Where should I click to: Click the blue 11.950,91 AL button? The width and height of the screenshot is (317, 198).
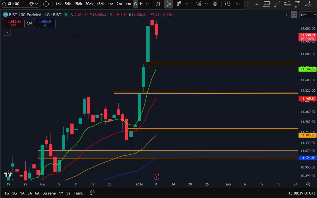pyautogui.click(x=45, y=23)
